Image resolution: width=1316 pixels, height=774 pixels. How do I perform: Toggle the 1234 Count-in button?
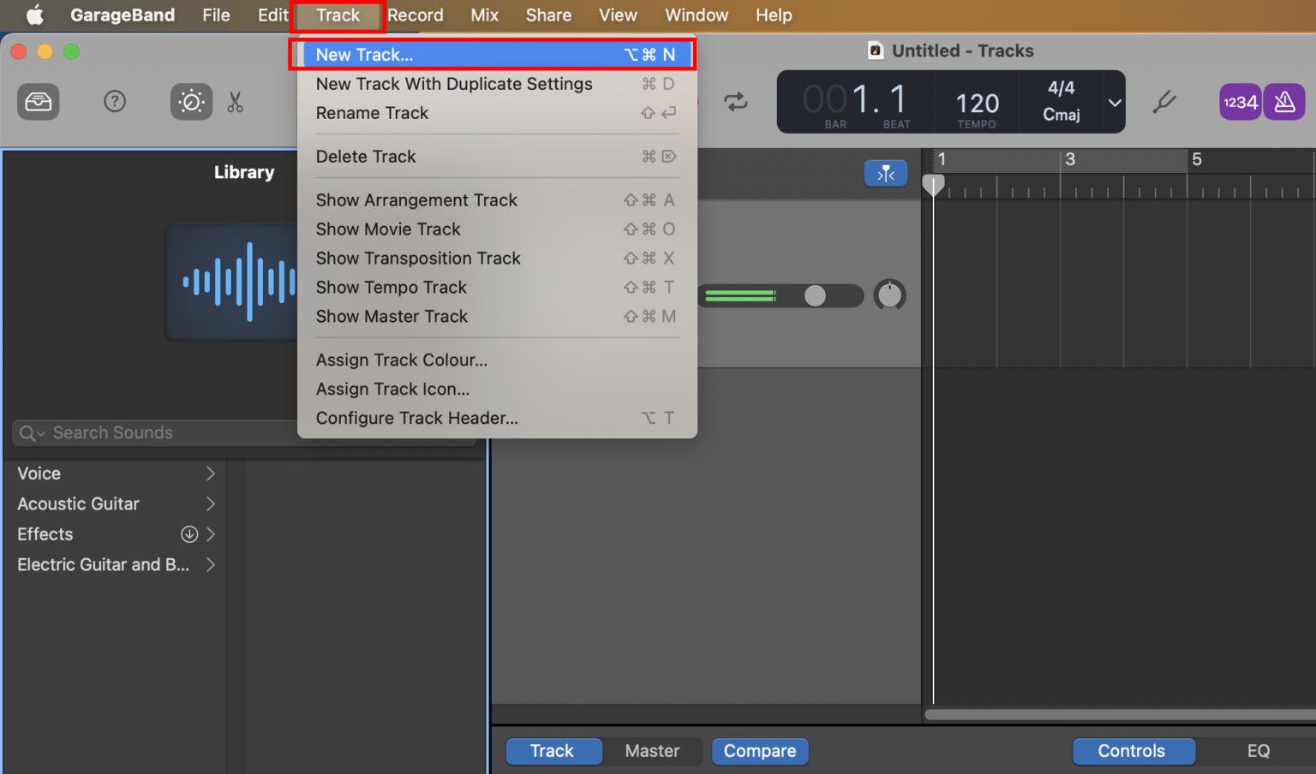(1240, 102)
